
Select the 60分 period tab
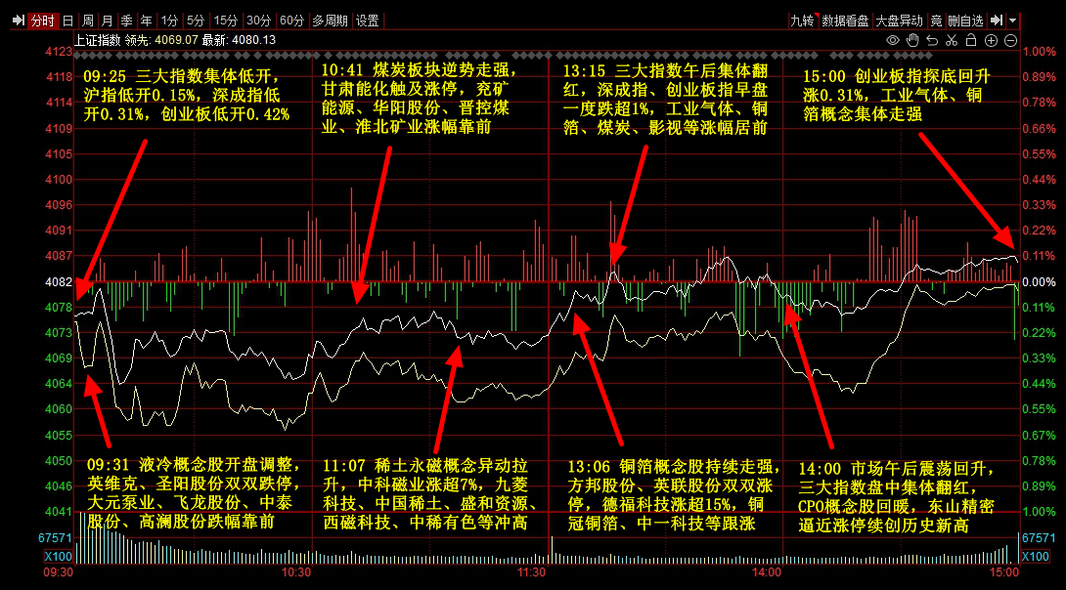click(291, 21)
